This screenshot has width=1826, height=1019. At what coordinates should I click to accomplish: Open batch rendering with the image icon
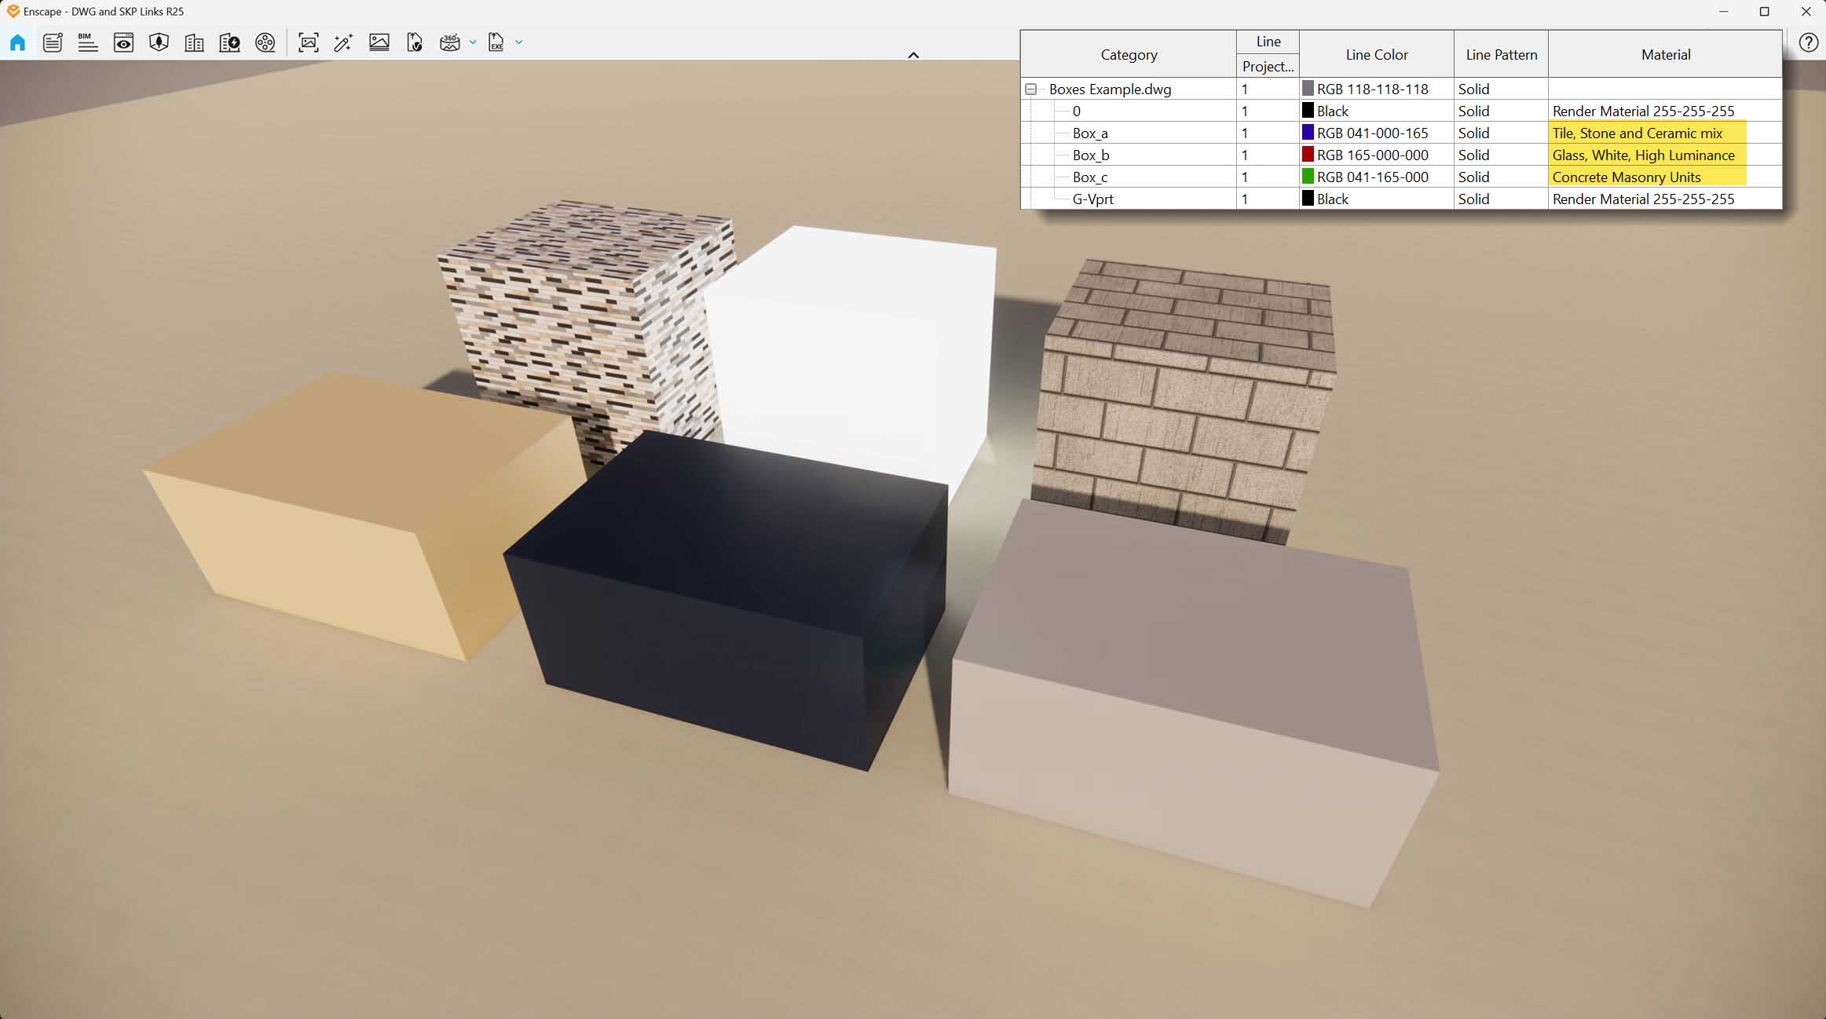pyautogui.click(x=379, y=42)
